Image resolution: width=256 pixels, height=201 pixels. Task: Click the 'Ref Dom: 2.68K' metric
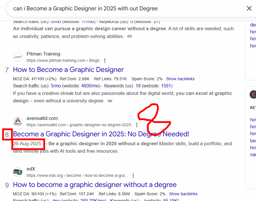(75, 79)
